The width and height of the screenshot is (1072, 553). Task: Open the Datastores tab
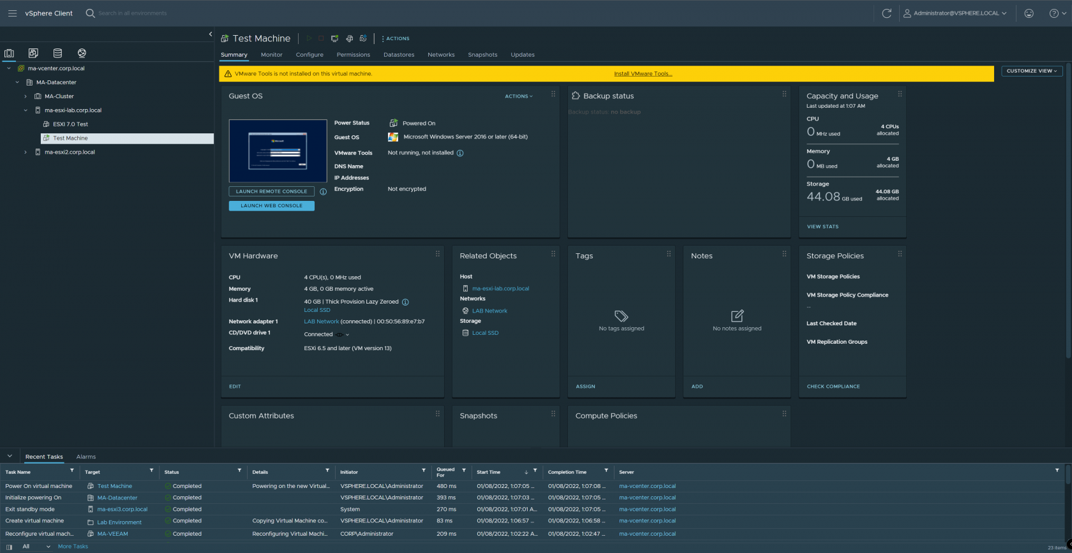pos(399,55)
